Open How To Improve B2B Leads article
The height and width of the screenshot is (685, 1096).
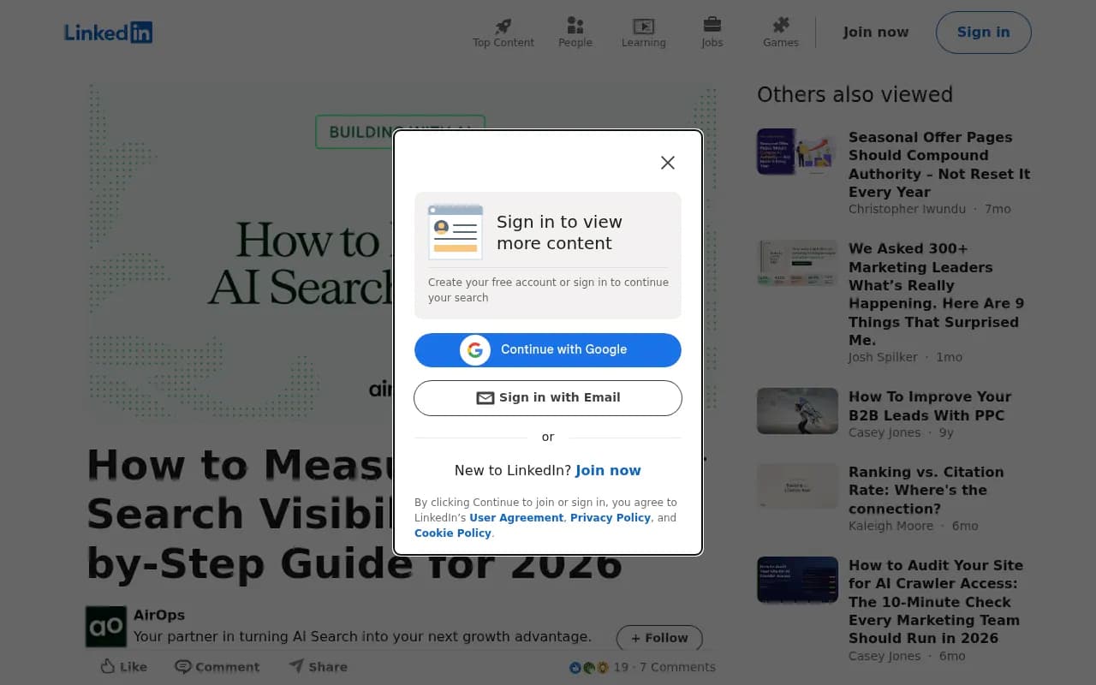pyautogui.click(x=930, y=406)
